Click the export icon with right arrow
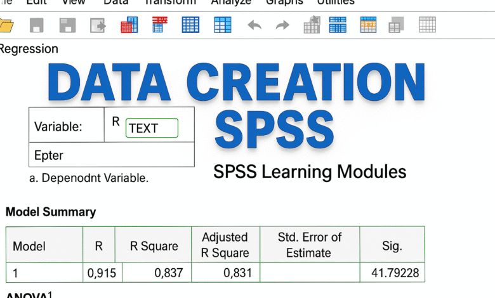Image resolution: width=495 pixels, height=298 pixels. [x=98, y=25]
